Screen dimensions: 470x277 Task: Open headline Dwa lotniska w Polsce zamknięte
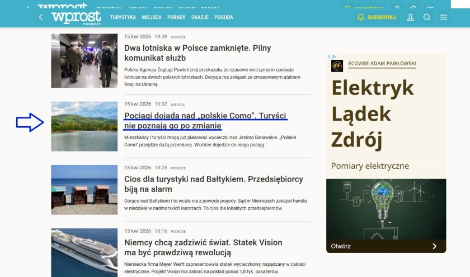pos(198,52)
